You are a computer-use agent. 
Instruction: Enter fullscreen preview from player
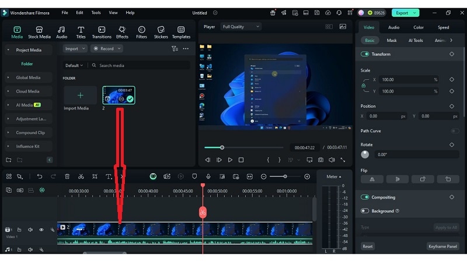(343, 160)
